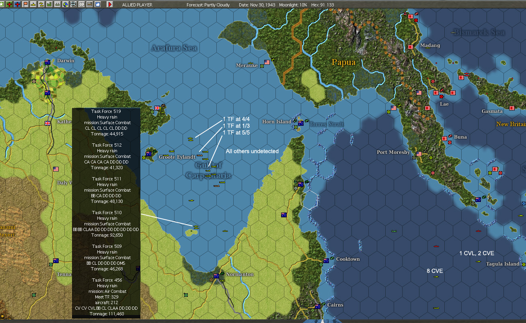Click the orange flag toolbar icon

25,4
